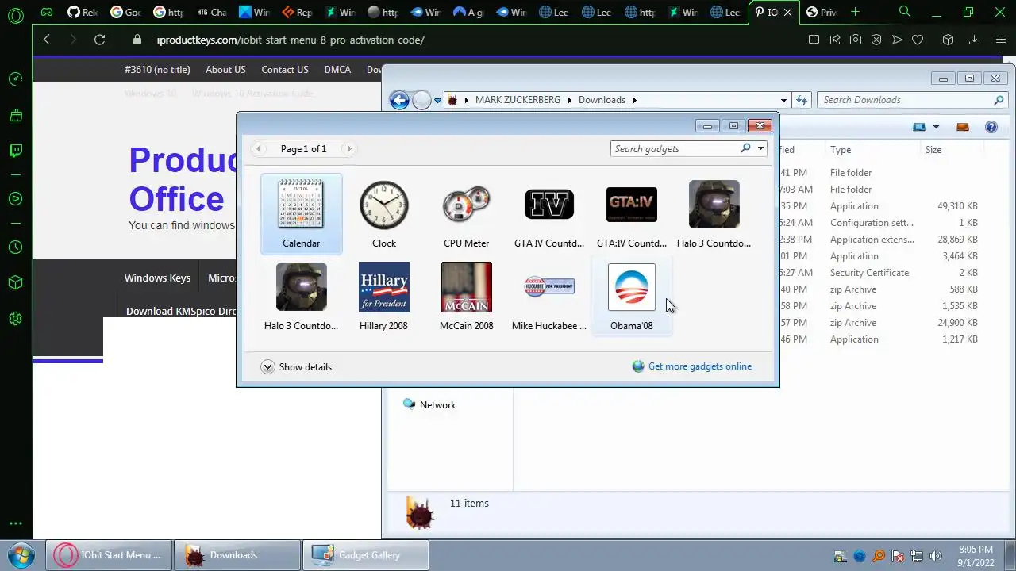Switch to Gadget Gallery taskbar button
The width and height of the screenshot is (1016, 571).
(366, 555)
